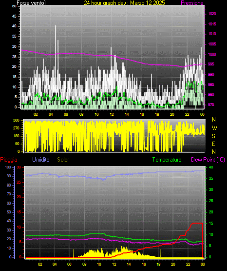
Task: Click the Temperatura legend label
Action: [x=167, y=160]
